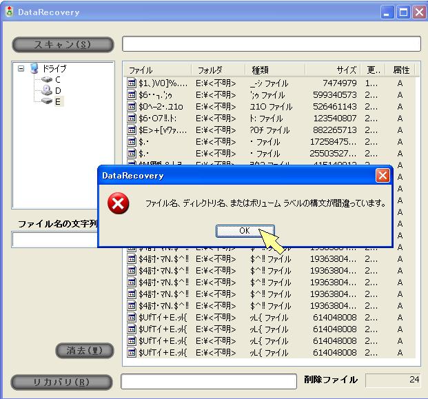
Task: Collapse the ドライブ tree node
Action: [x=21, y=68]
